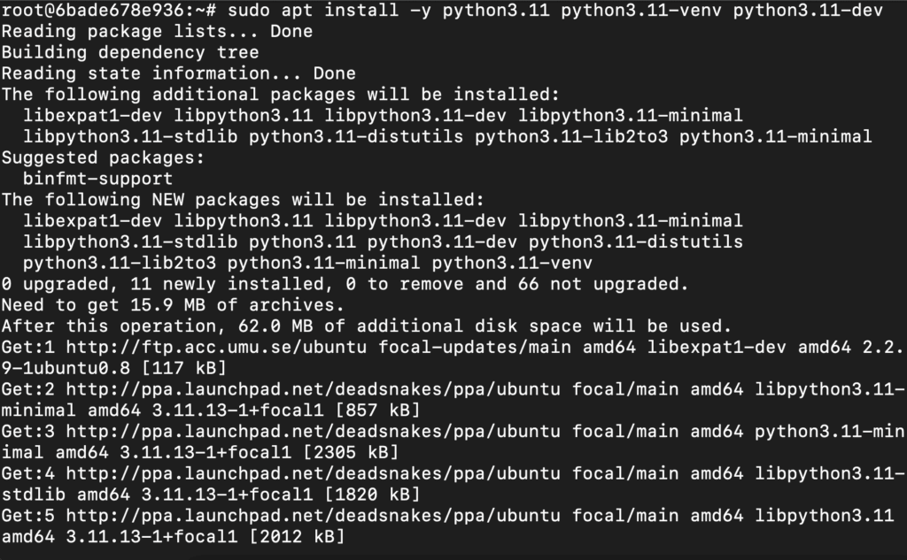Click "The following NEW packages will be installed" line
Viewport: 907px width, 560px height.
click(x=243, y=200)
